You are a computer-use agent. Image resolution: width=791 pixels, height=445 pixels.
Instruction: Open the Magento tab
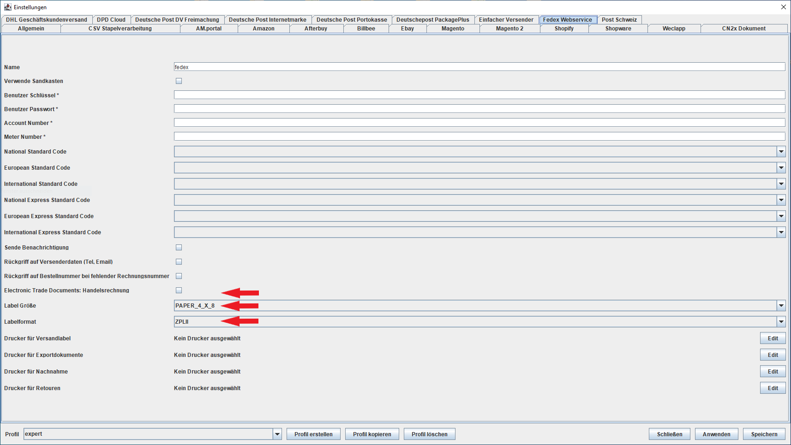point(453,29)
